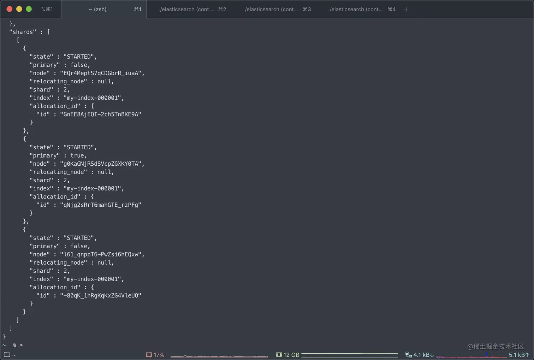This screenshot has width=534, height=360.
Task: Open a new terminal tab with the plus icon
Action: 406,10
